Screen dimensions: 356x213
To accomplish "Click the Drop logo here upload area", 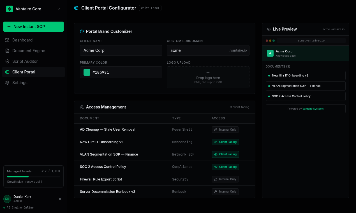I will point(208,77).
